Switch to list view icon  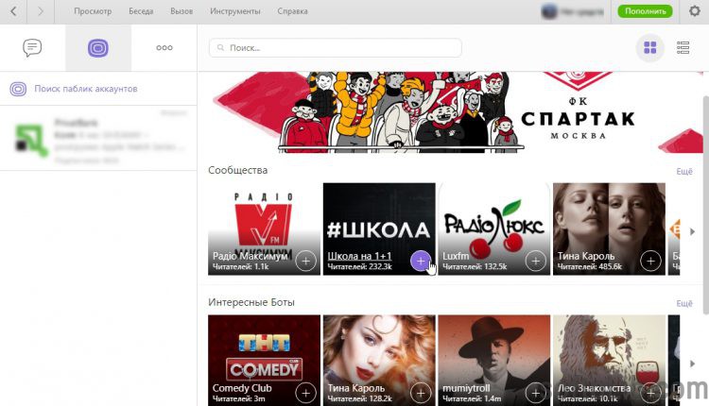coord(683,47)
